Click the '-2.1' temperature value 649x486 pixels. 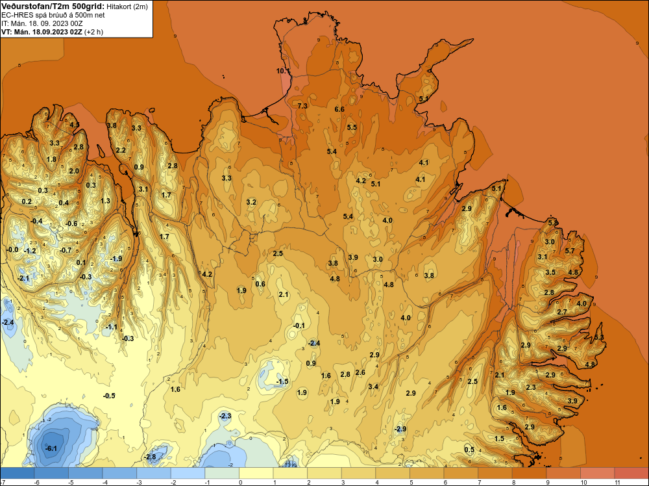[x=23, y=279]
